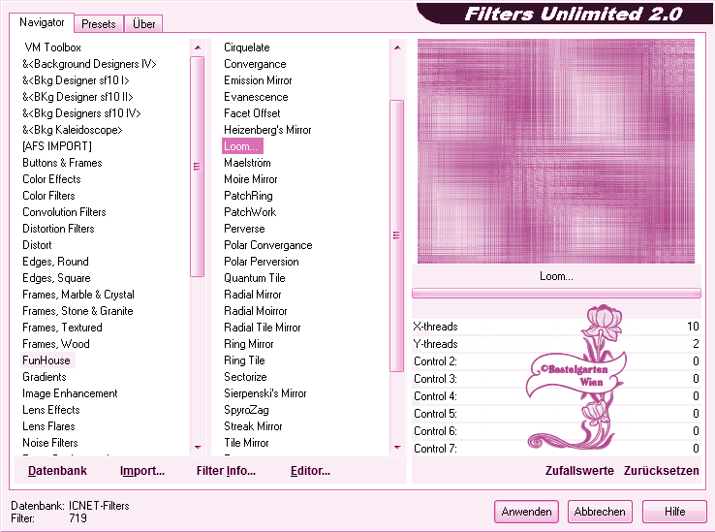The image size is (715, 532).
Task: Choose the Color Filters category
Action: tap(48, 196)
